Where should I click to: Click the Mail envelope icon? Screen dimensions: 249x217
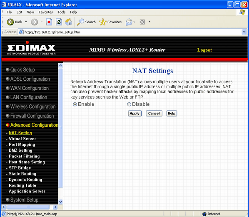click(129, 22)
